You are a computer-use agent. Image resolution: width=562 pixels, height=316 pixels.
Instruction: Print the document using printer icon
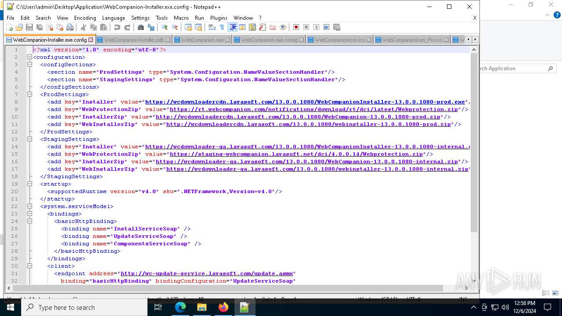click(70, 27)
